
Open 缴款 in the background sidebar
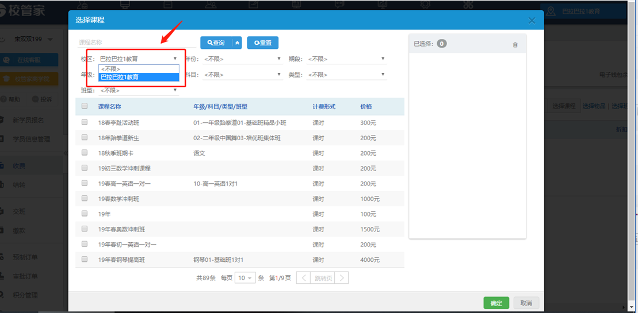coord(19,230)
